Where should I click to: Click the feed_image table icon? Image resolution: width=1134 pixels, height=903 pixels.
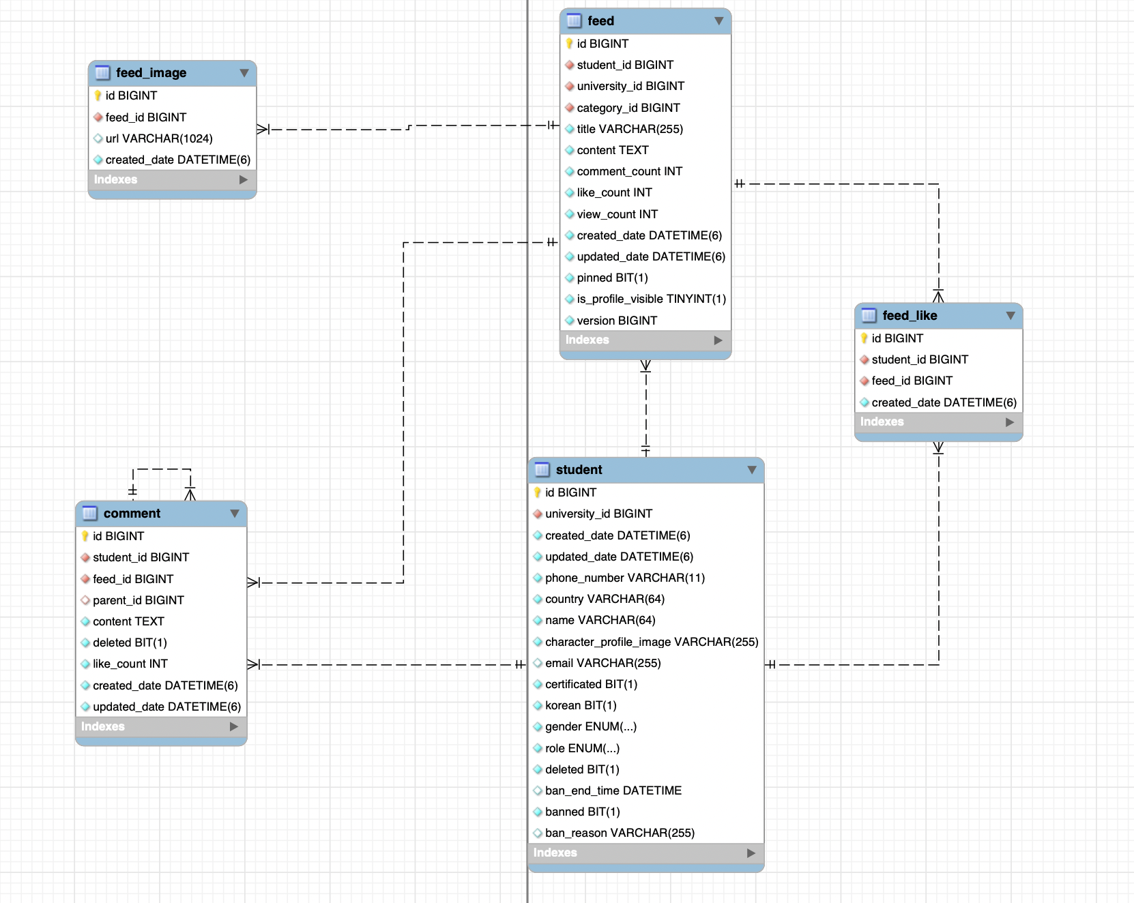[x=102, y=73]
